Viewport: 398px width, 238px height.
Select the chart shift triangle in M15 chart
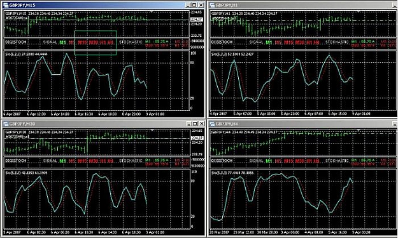click(x=152, y=11)
